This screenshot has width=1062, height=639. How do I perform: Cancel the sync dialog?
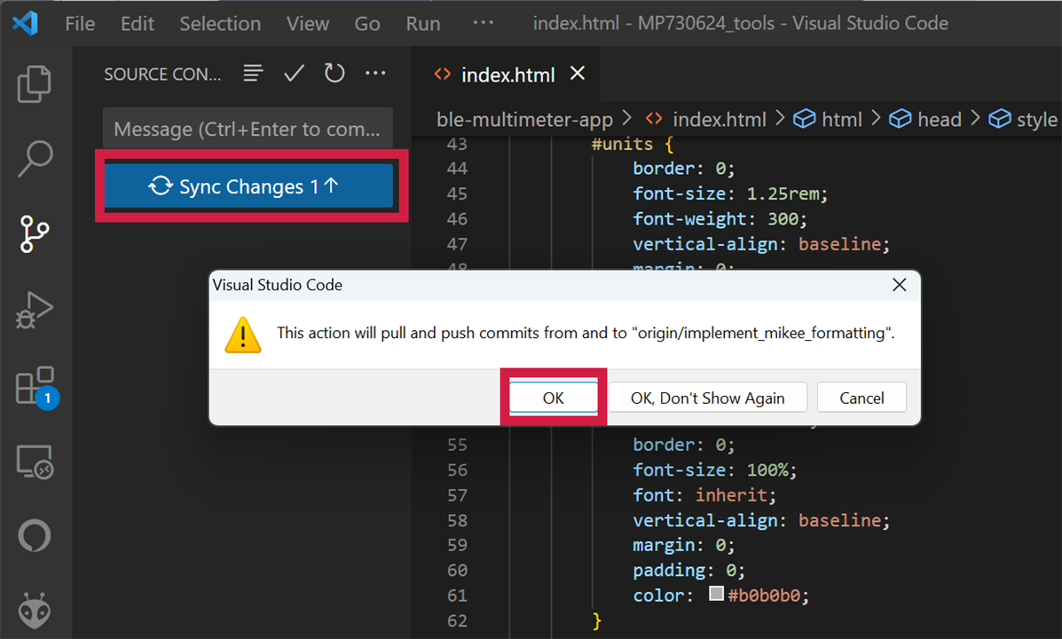[x=861, y=398]
